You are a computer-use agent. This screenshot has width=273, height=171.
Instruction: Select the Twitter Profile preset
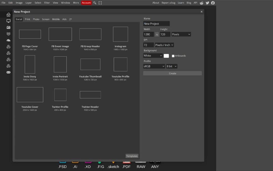click(60, 99)
